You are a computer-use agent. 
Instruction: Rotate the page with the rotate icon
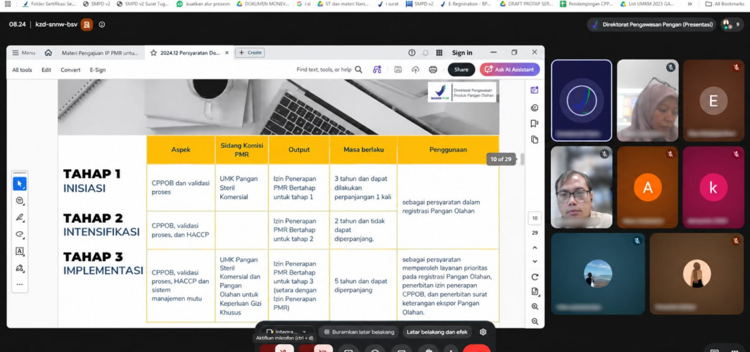point(535,277)
